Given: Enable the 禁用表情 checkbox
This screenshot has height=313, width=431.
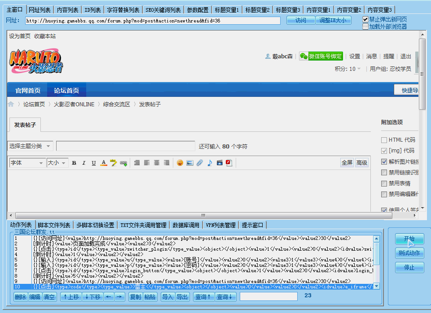Looking at the screenshot, I should [x=384, y=183].
